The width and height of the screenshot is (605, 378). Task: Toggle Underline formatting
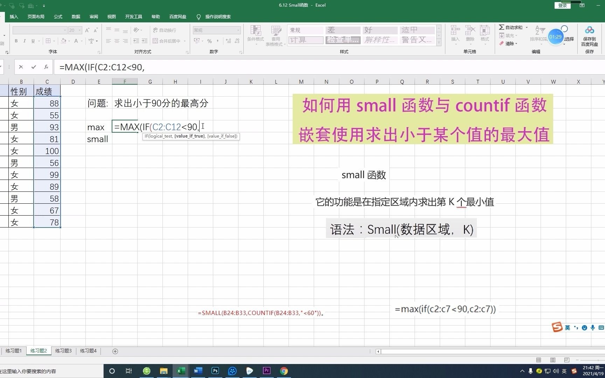click(33, 41)
